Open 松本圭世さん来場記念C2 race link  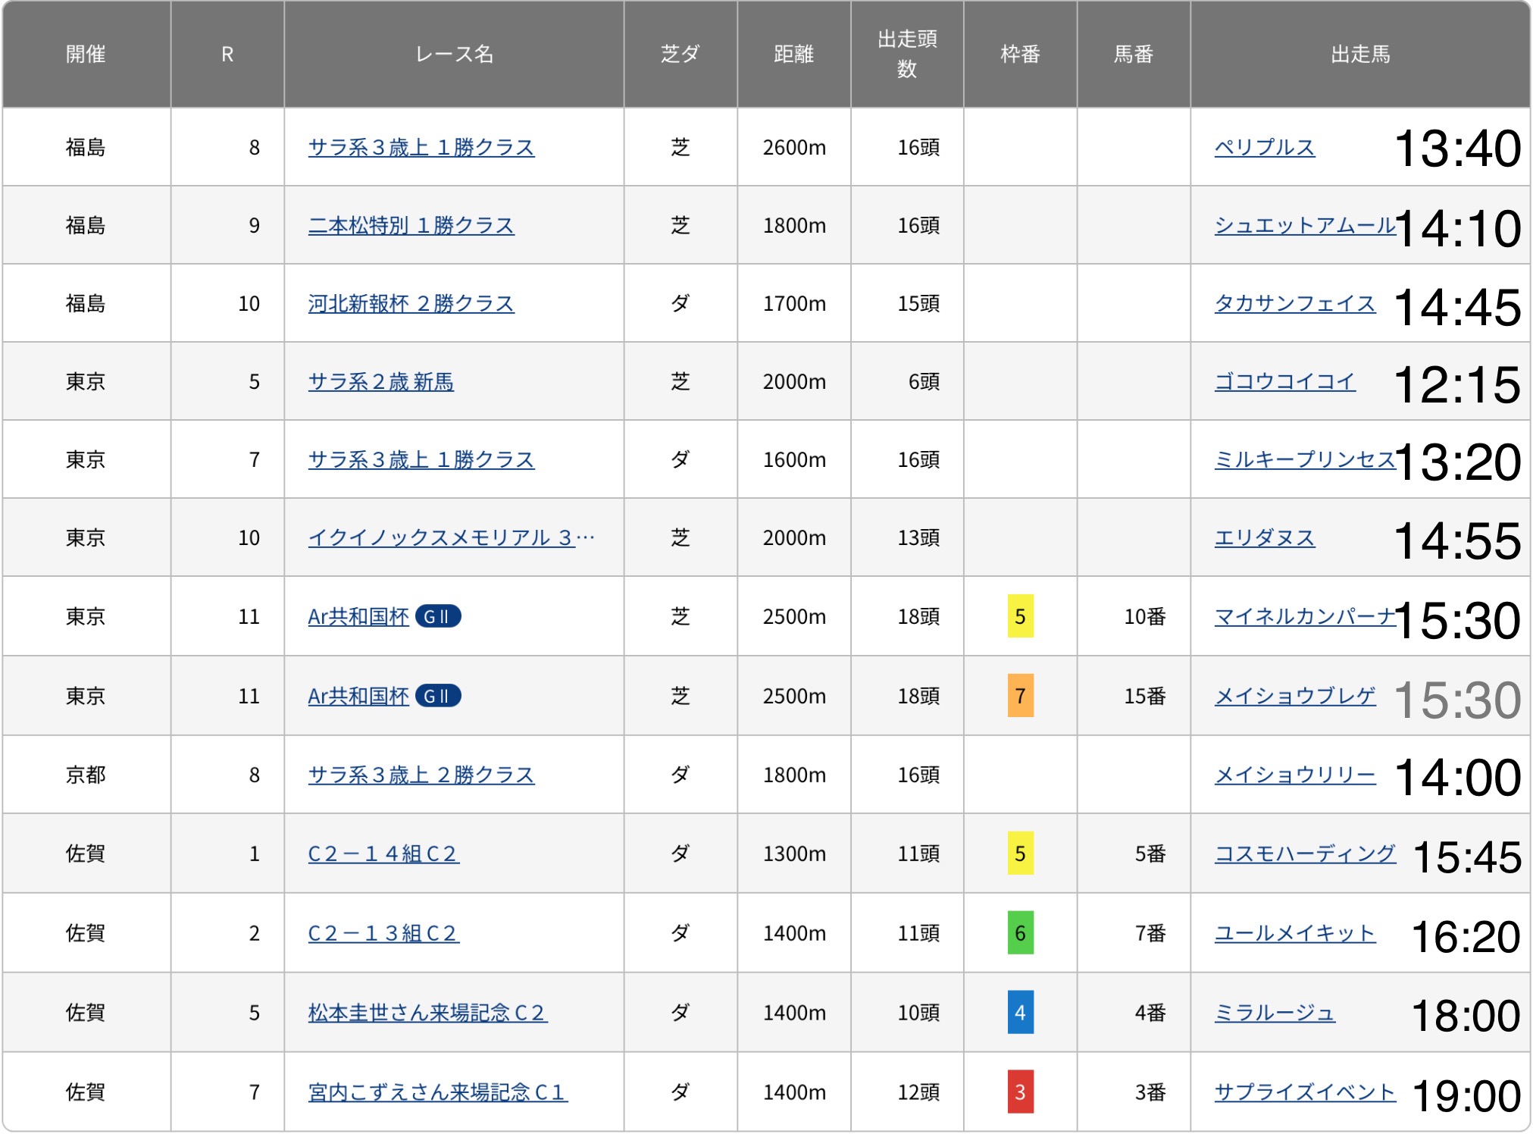(x=427, y=1013)
